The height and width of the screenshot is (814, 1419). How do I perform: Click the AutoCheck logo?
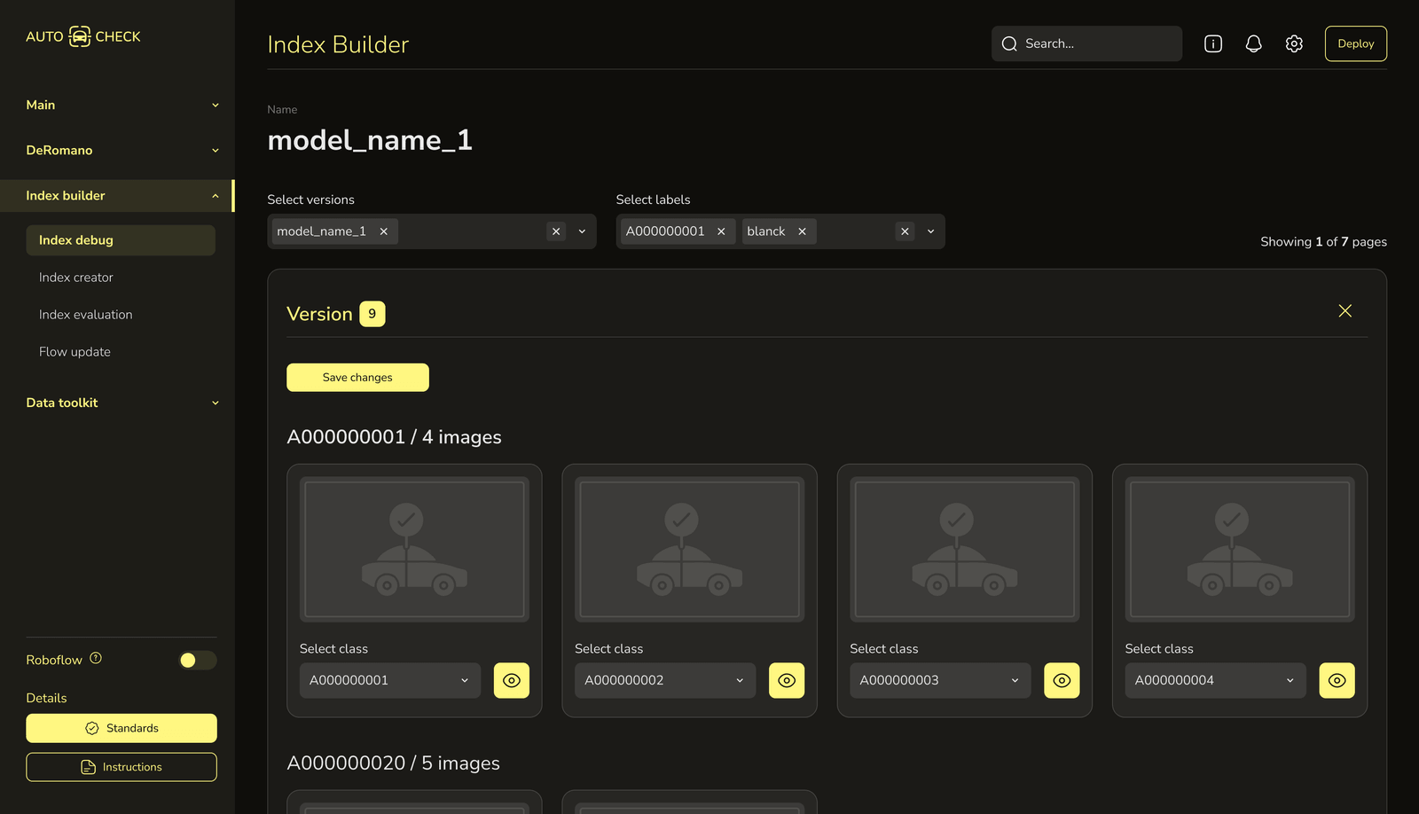pyautogui.click(x=83, y=36)
